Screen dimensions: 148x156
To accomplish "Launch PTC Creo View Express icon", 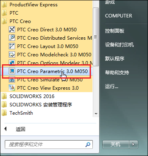I will pyautogui.click(x=12, y=88).
